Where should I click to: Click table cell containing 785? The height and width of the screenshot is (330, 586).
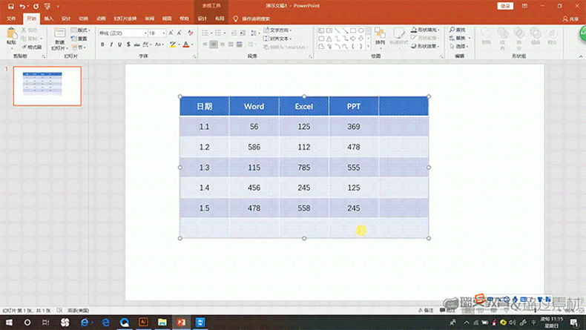tap(304, 168)
